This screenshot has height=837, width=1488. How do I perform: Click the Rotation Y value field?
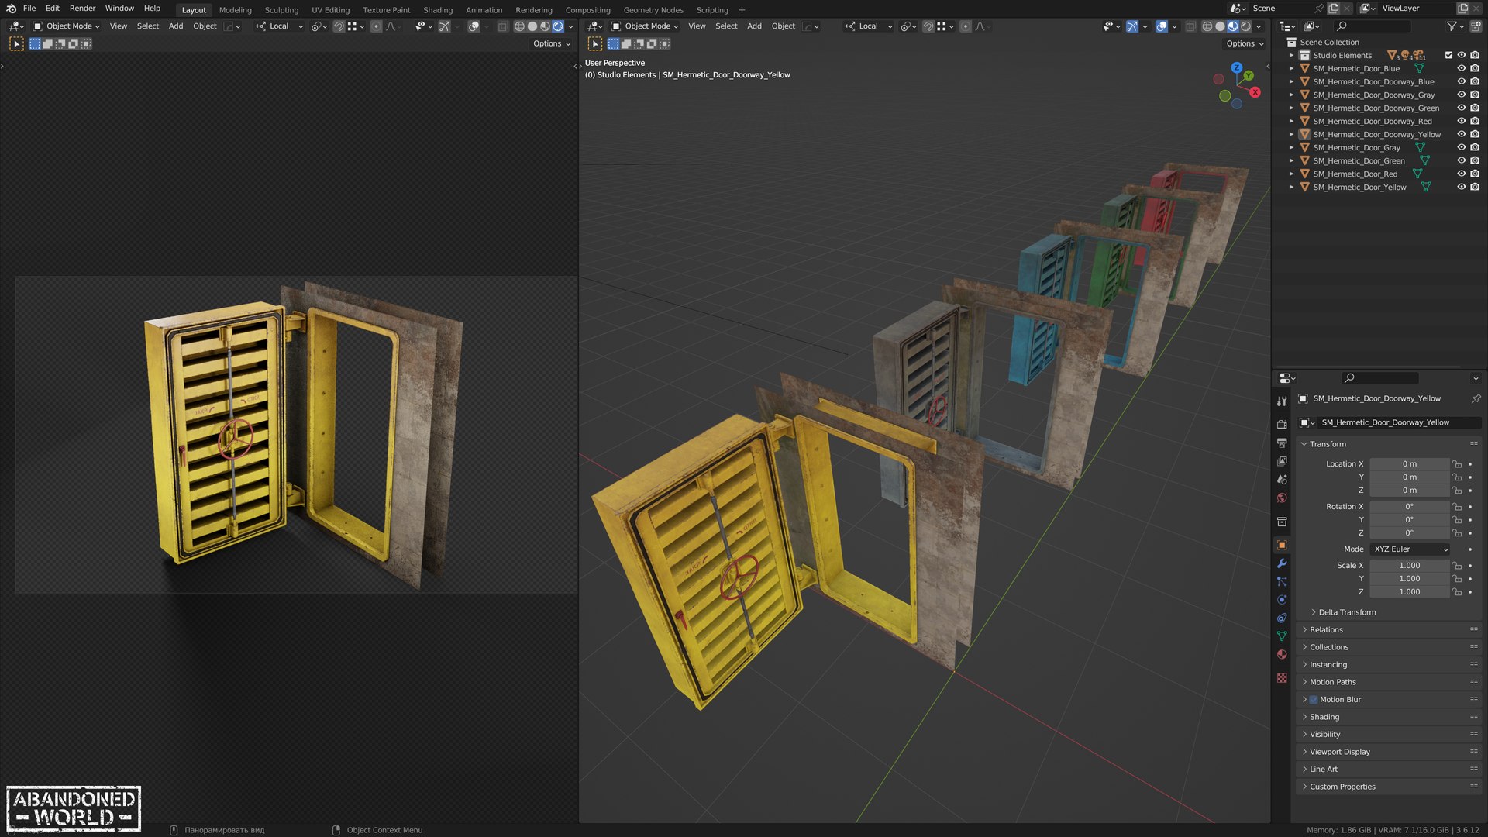point(1409,520)
